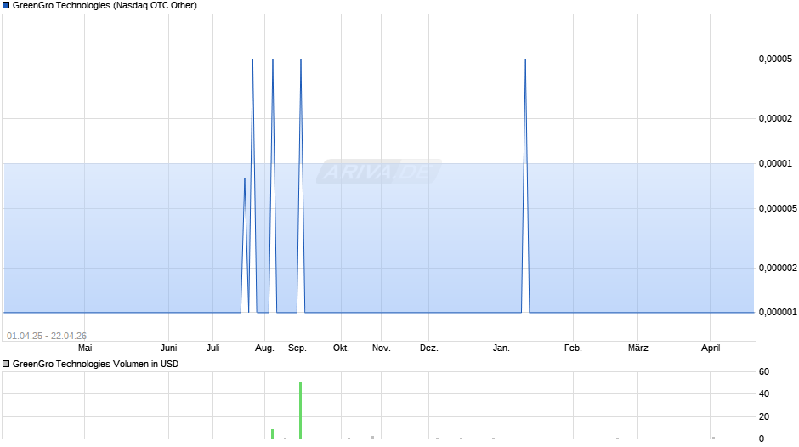Click the März month label

(638, 348)
